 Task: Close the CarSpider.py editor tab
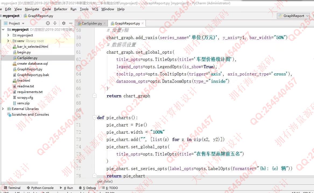[x=105, y=23]
